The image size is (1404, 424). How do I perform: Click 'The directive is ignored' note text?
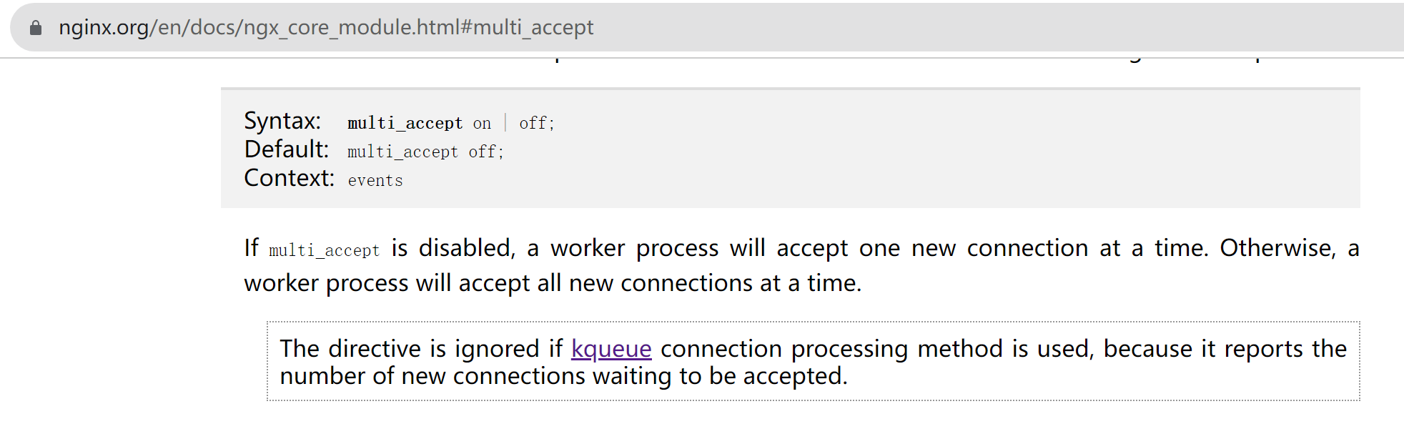click(409, 349)
